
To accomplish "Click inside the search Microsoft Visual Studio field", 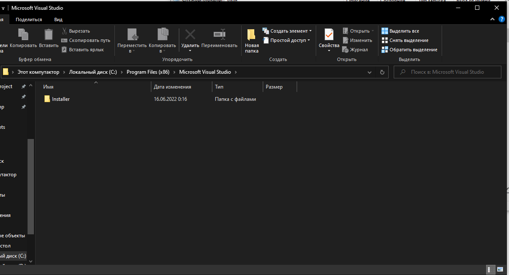I will [447, 72].
